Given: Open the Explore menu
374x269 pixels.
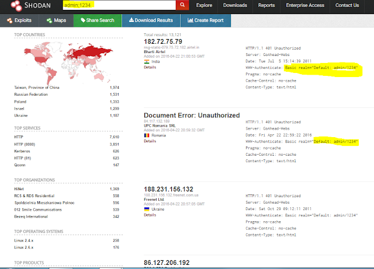Looking at the screenshot, I should point(204,5).
